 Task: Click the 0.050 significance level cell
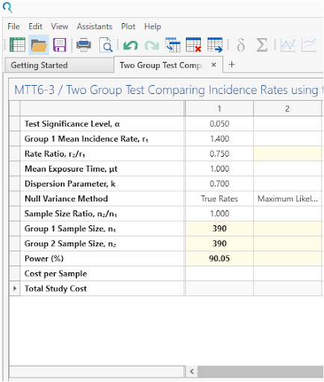tap(219, 124)
